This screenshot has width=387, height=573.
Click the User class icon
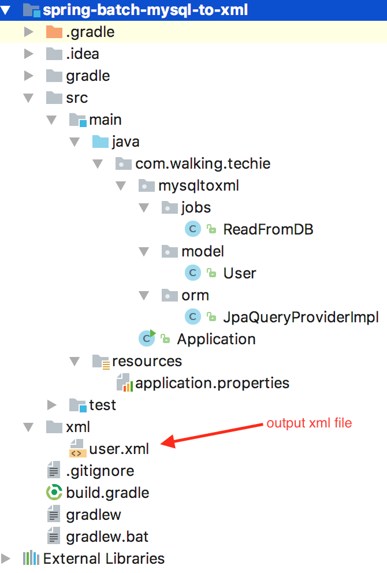[192, 273]
